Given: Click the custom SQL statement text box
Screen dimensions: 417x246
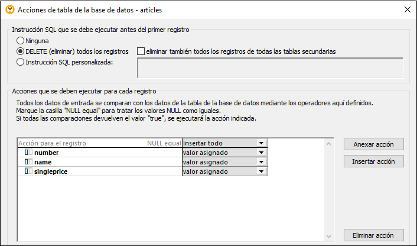Looking at the screenshot, I should tap(270, 68).
